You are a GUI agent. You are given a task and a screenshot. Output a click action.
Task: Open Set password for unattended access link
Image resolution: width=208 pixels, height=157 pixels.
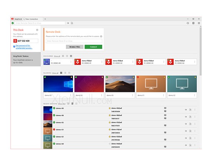click(x=24, y=47)
